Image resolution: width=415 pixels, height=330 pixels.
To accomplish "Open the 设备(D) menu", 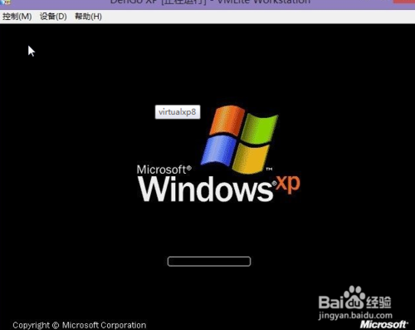I will tap(53, 17).
